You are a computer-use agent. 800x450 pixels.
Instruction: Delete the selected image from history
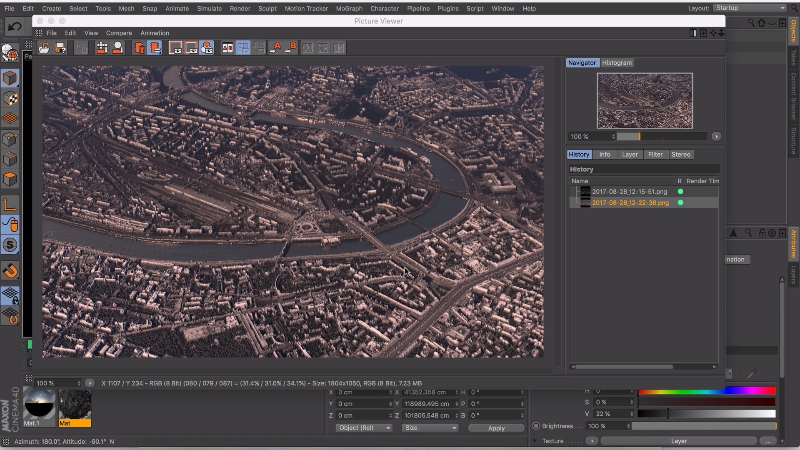pyautogui.click(x=139, y=47)
